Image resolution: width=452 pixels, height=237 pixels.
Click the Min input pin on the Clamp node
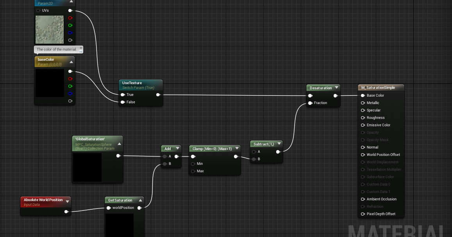tap(193, 164)
